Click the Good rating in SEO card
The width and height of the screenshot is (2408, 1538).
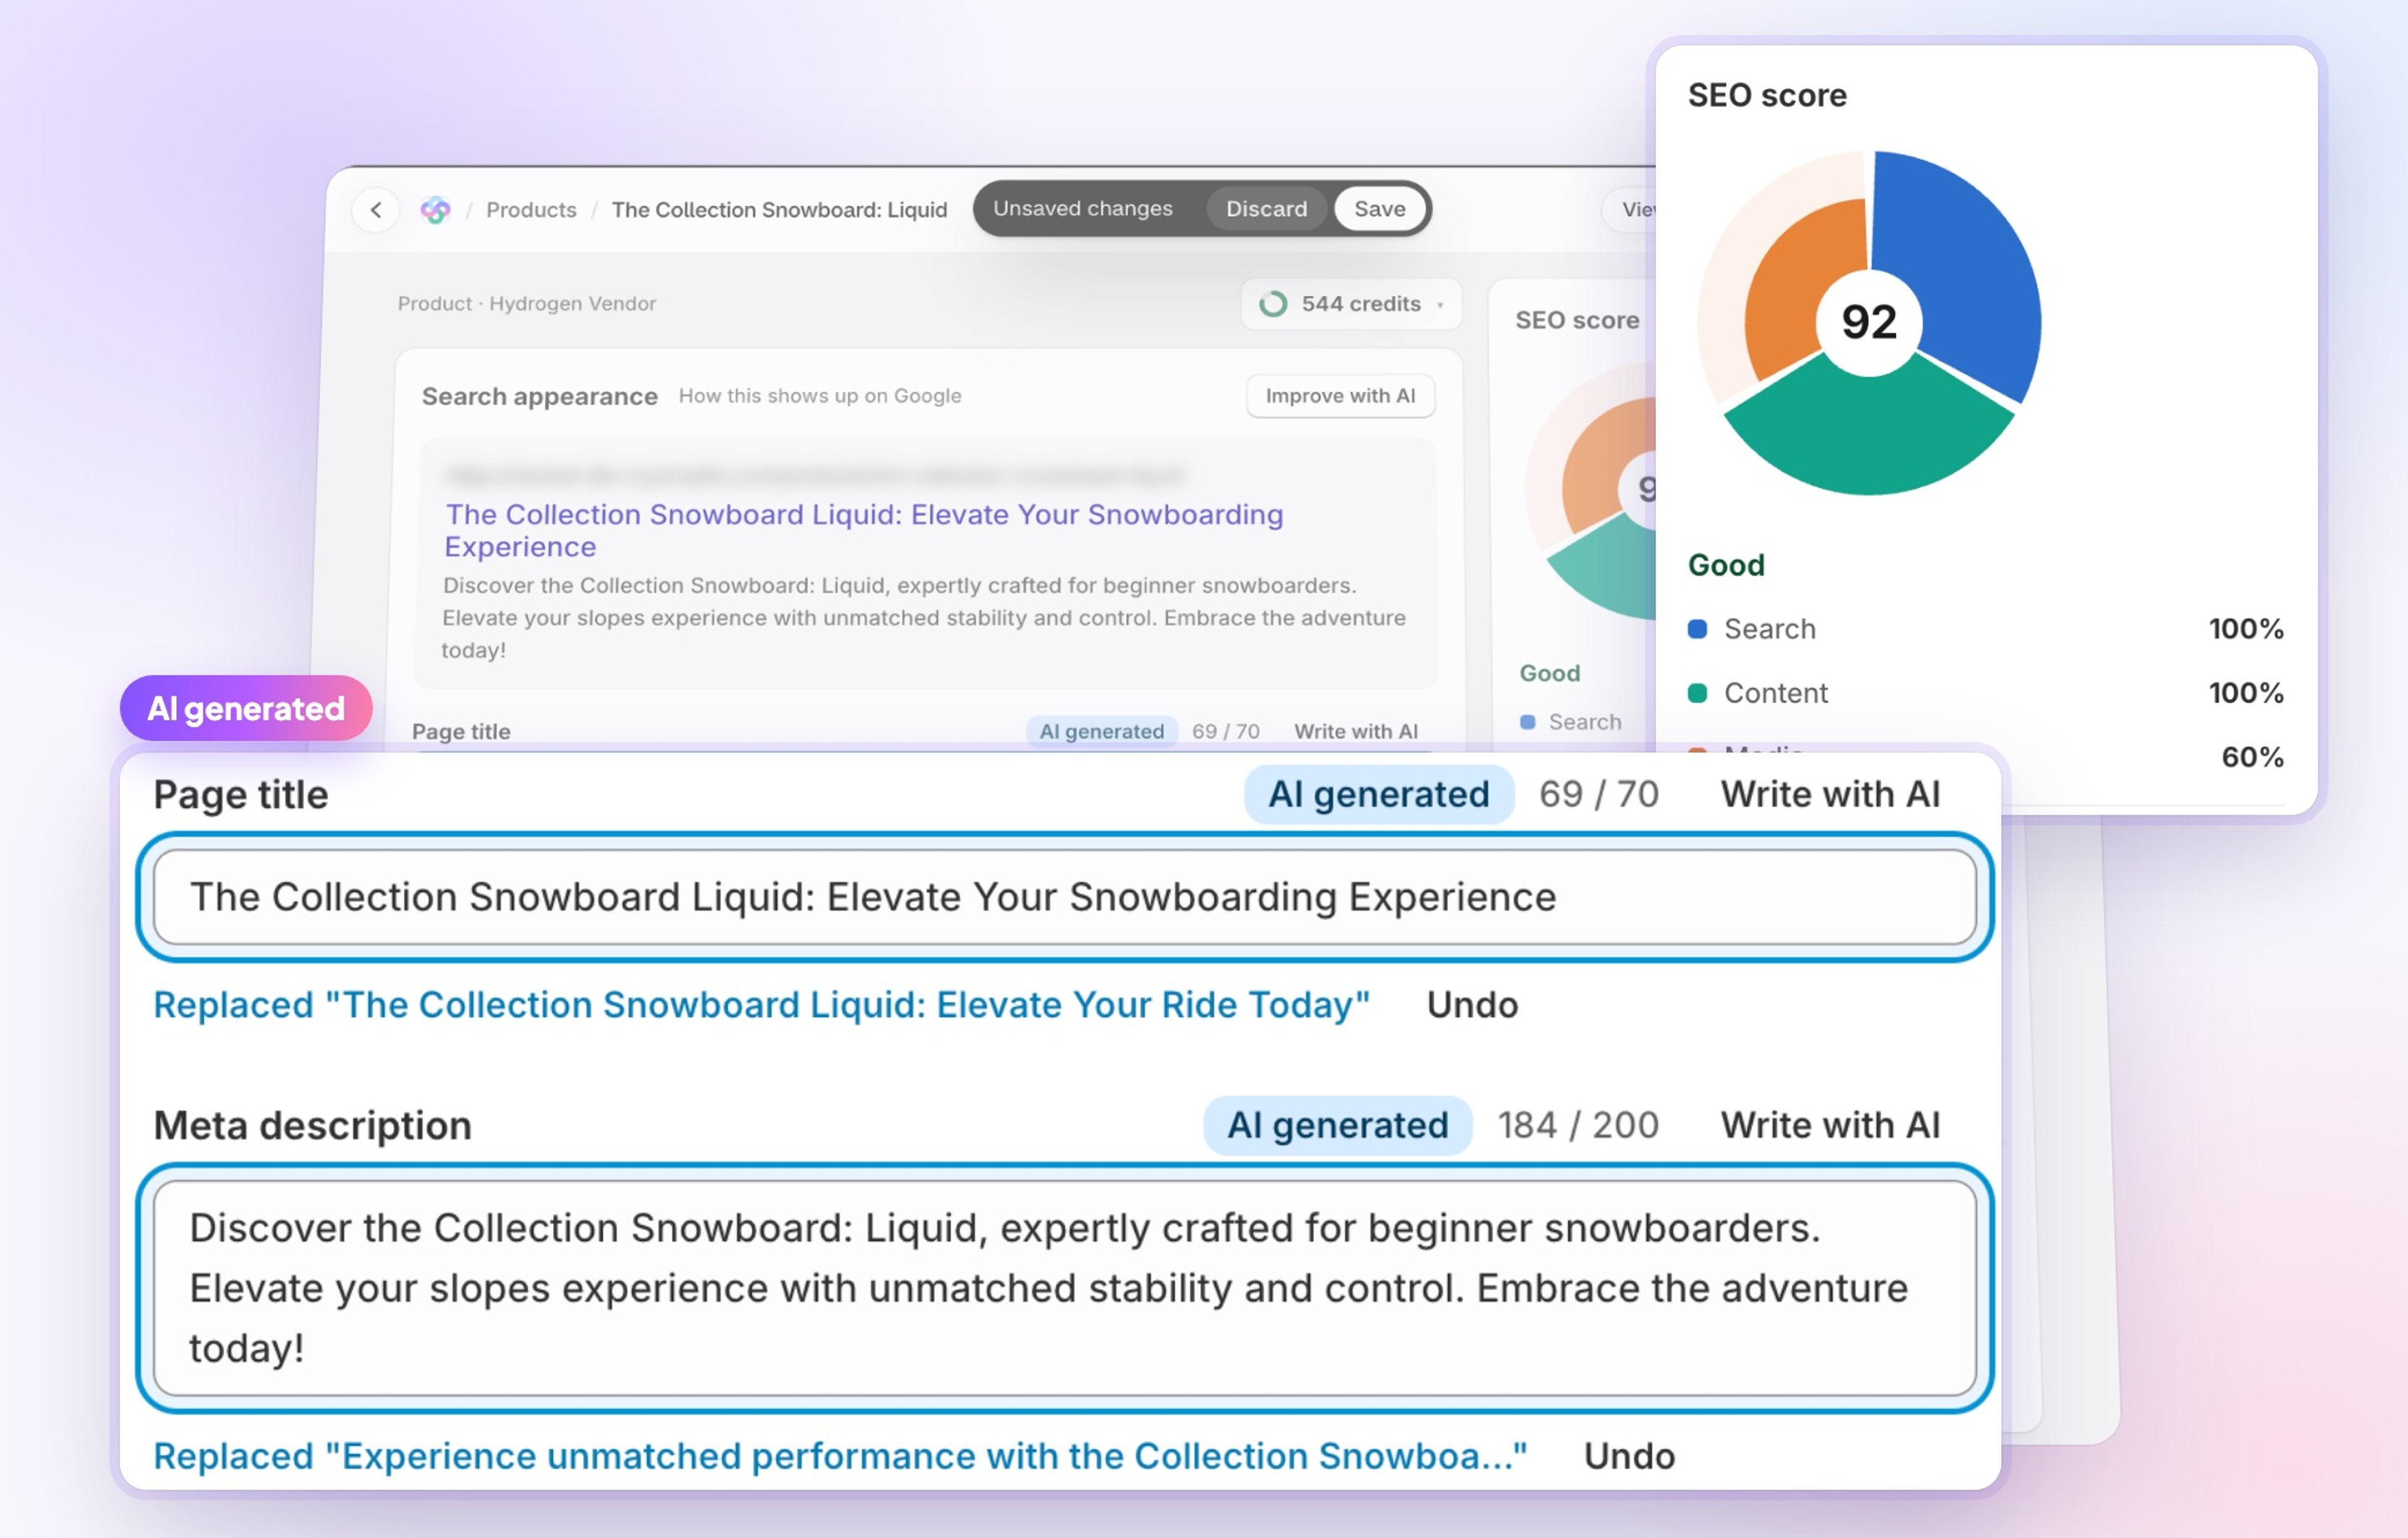[x=1726, y=565]
